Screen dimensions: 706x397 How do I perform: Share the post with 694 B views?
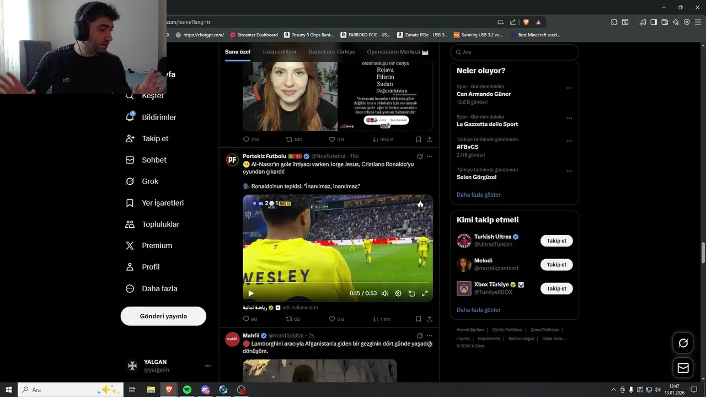[x=430, y=140]
